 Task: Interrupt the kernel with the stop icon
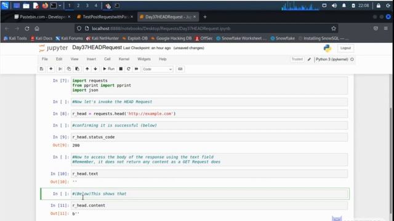tap(121, 69)
